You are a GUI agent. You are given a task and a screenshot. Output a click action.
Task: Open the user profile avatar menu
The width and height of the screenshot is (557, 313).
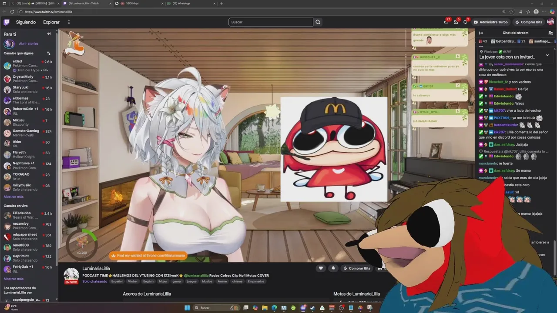(x=550, y=22)
